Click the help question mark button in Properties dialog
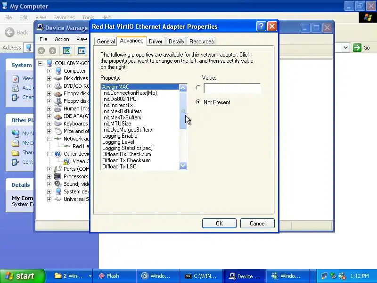377x283 pixels. coord(261,26)
